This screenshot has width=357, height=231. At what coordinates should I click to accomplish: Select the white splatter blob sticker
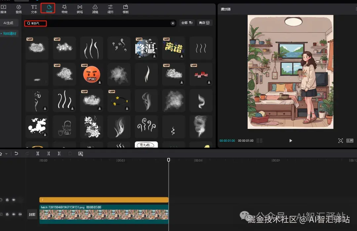click(x=37, y=127)
